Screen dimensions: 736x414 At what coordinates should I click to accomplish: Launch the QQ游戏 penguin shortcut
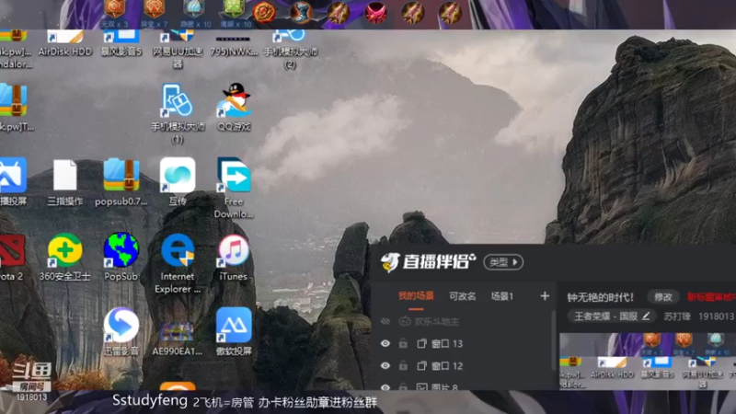click(x=234, y=107)
